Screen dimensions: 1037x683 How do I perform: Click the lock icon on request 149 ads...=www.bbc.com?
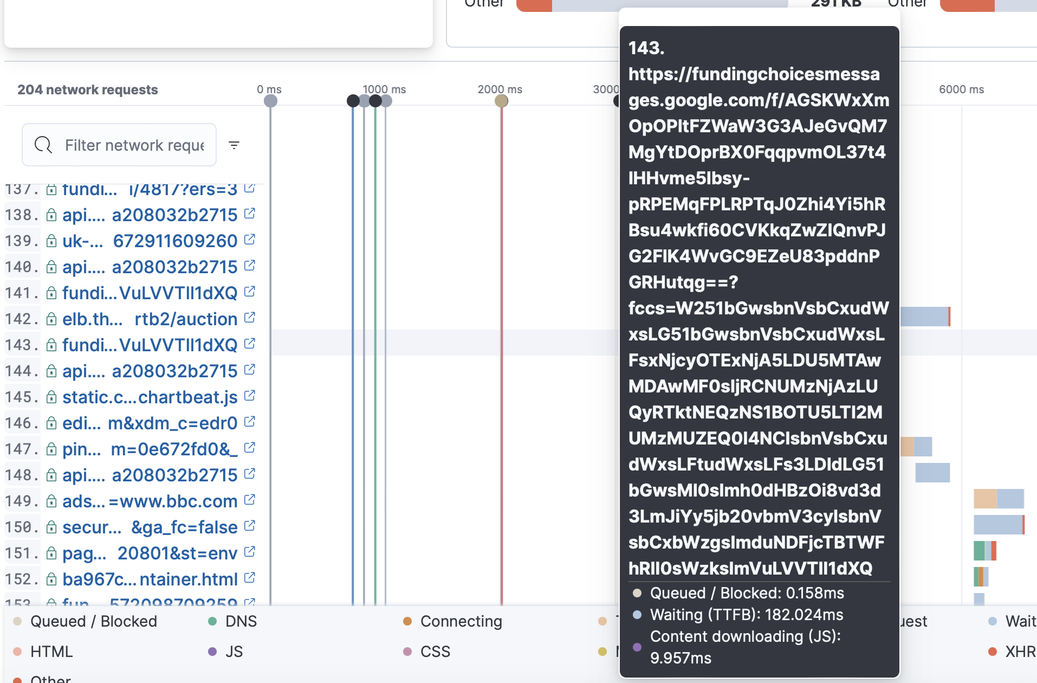51,500
